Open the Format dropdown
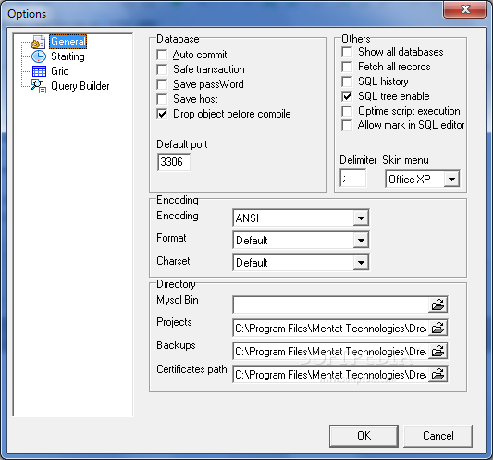 pyautogui.click(x=361, y=241)
